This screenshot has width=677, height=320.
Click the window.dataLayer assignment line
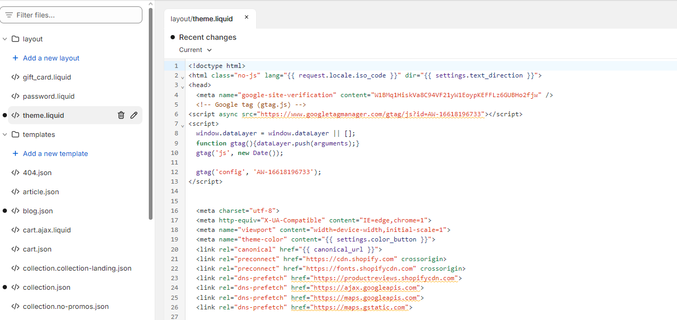click(x=276, y=133)
